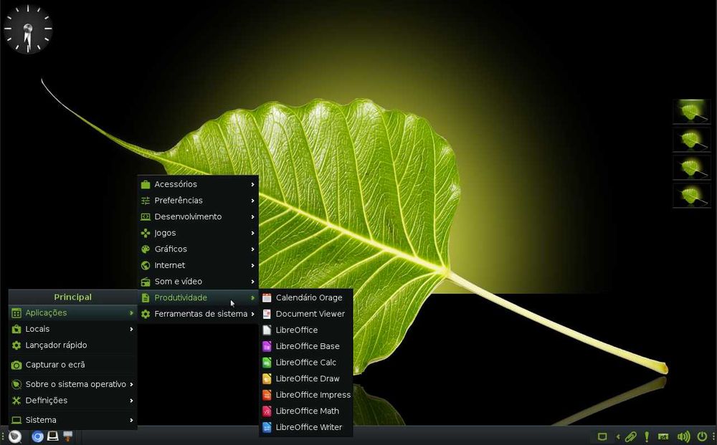Select Produtividade menu entry
The height and width of the screenshot is (445, 717).
(198, 298)
